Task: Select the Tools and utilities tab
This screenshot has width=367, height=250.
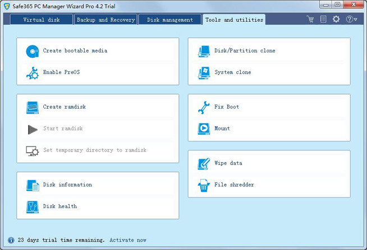Action: pos(234,20)
